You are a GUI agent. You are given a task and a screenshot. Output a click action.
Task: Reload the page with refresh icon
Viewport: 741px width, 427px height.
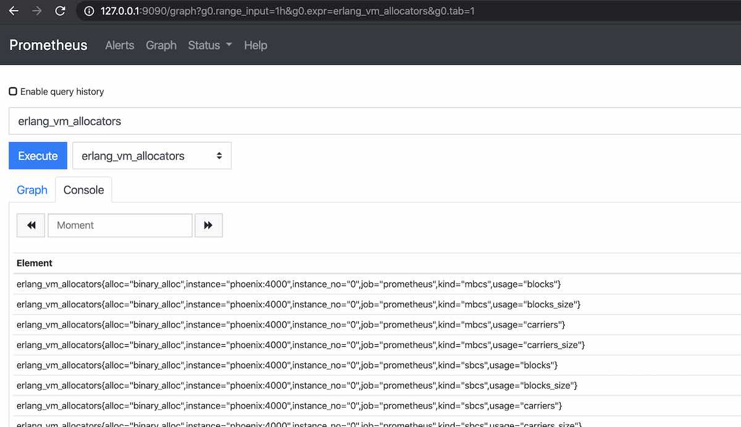point(60,11)
